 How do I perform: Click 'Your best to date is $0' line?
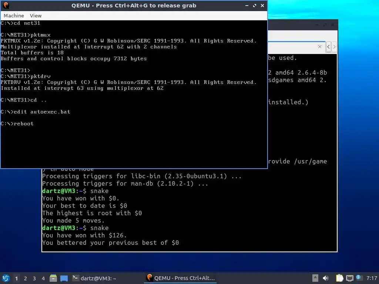click(x=85, y=206)
